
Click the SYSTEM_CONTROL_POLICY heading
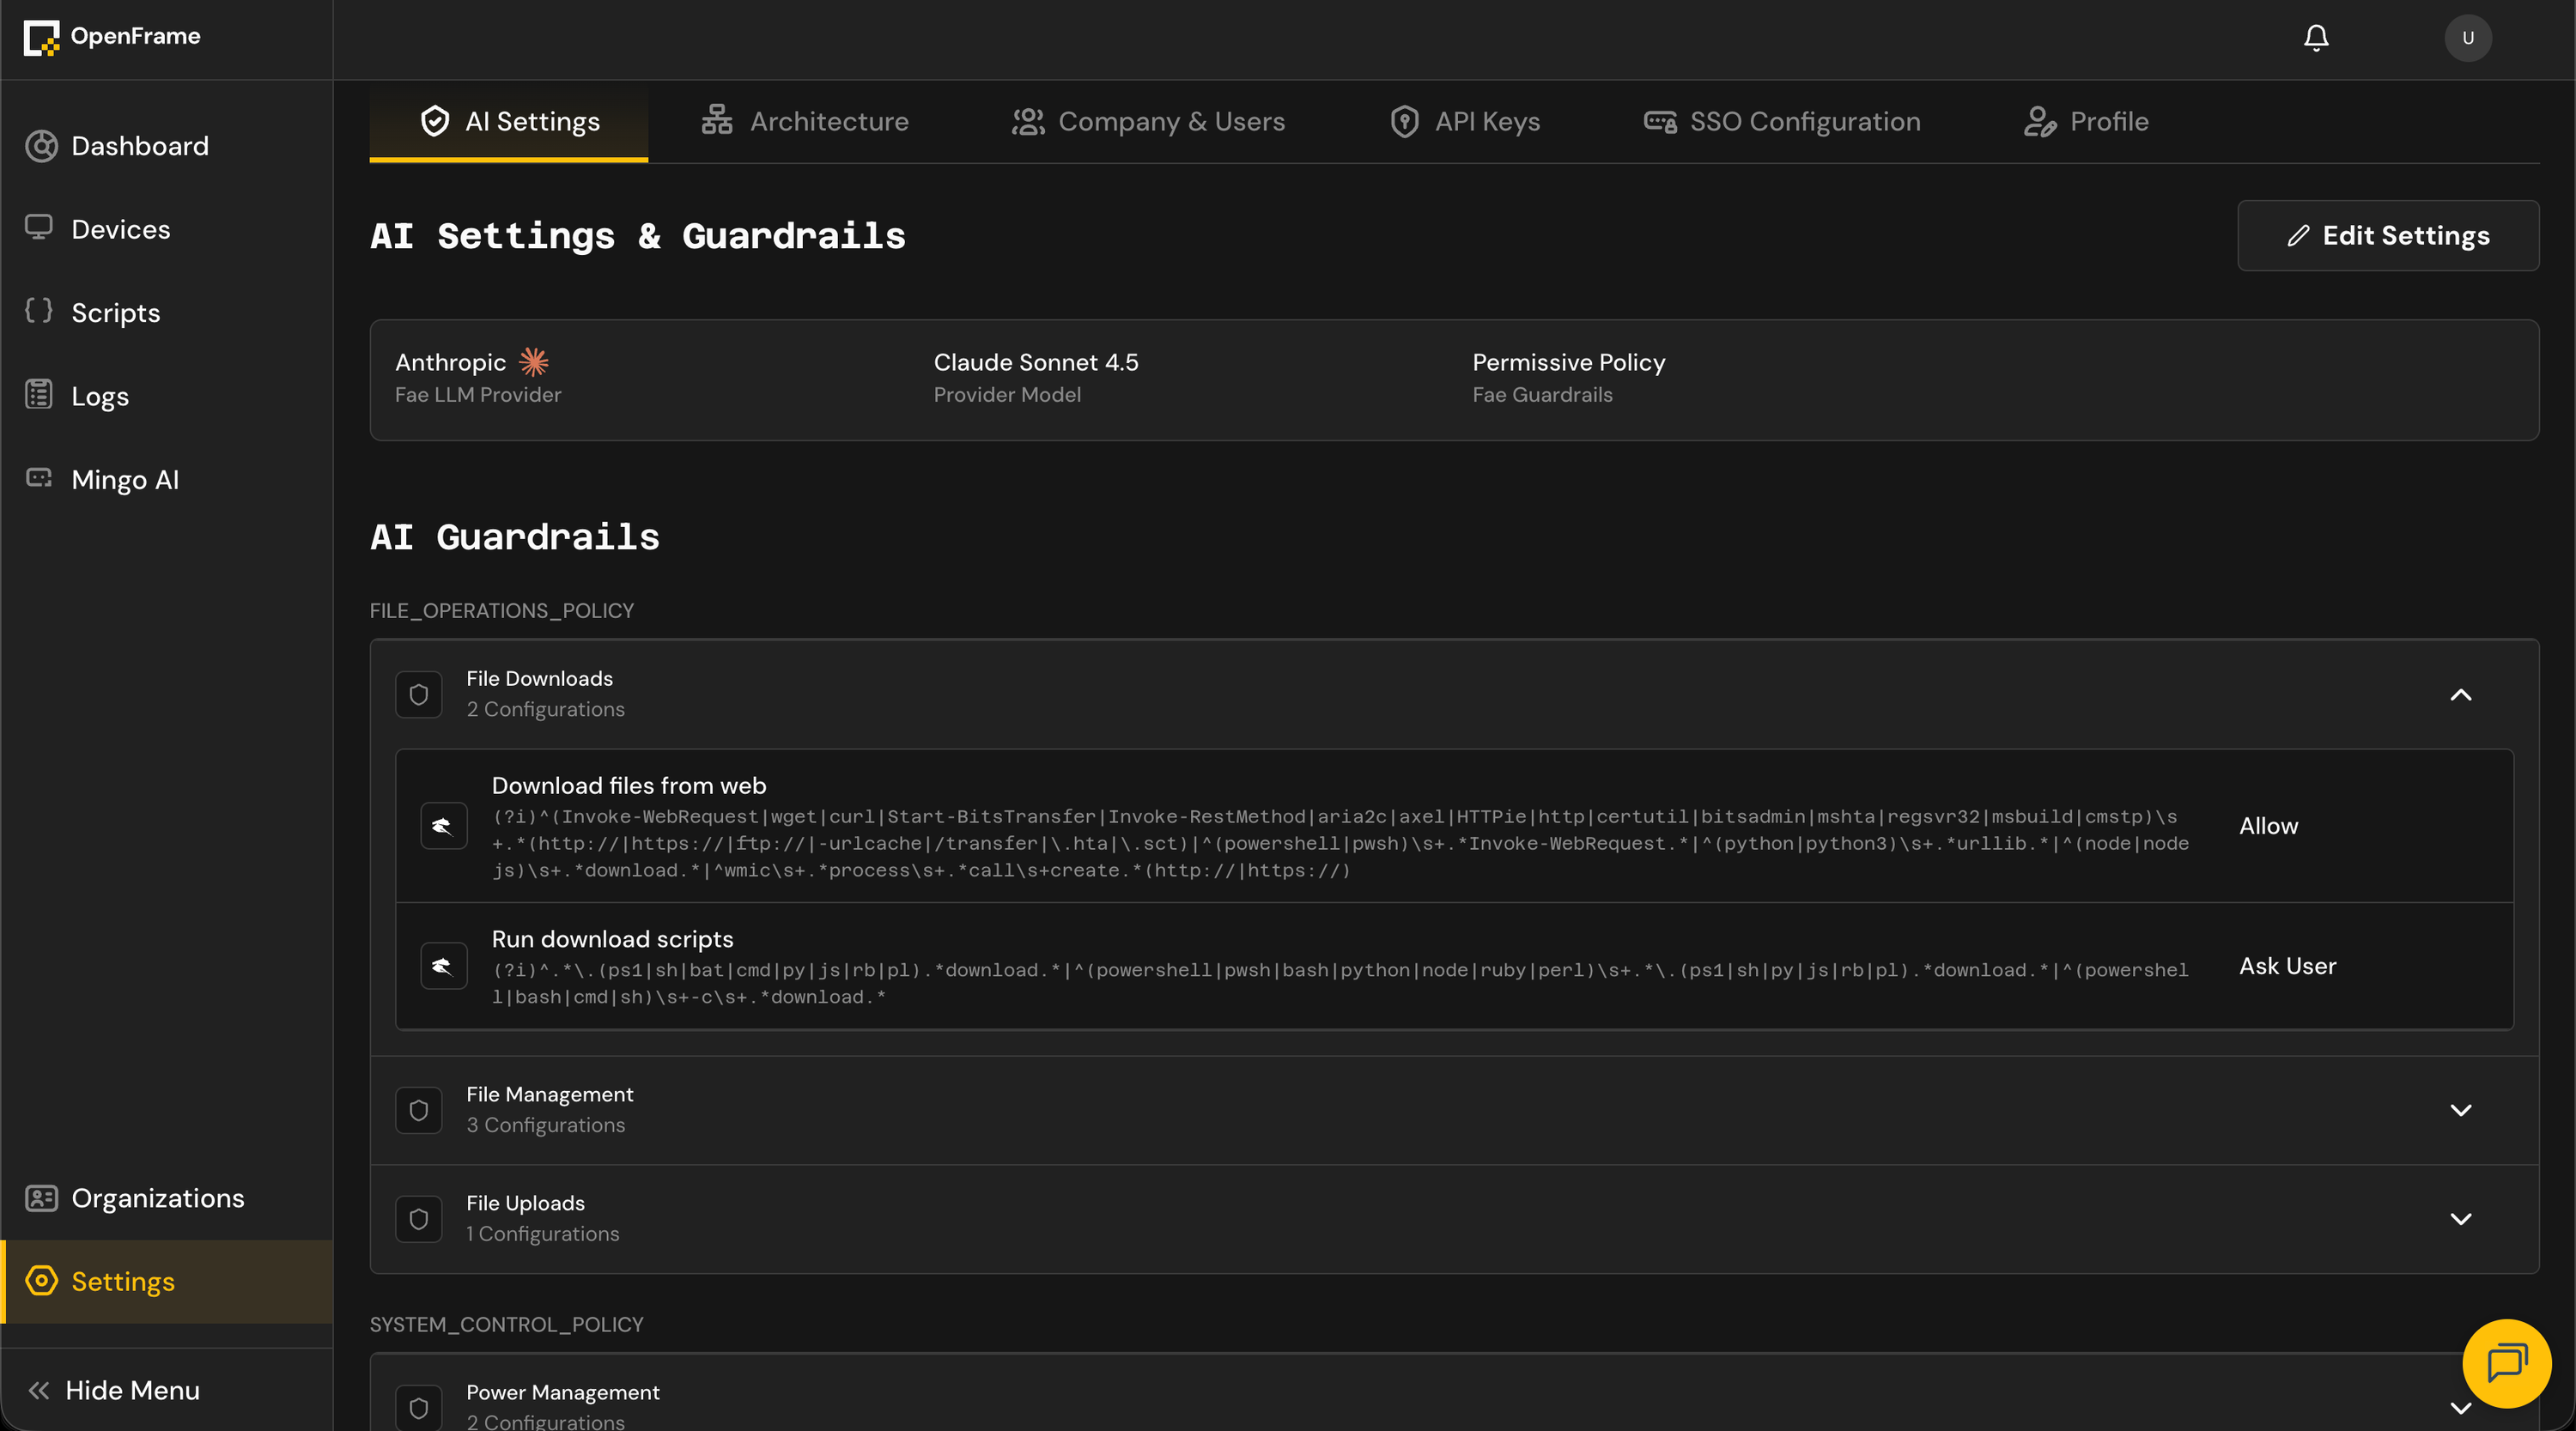(507, 1325)
